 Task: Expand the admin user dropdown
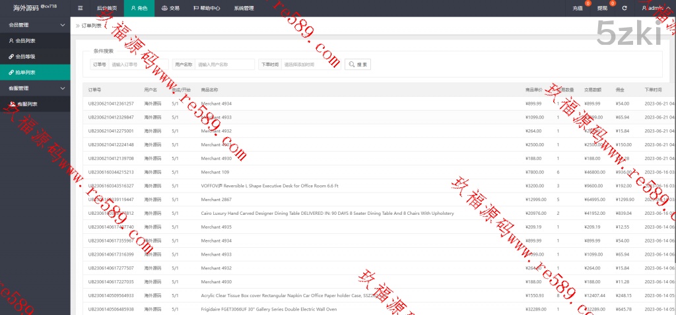655,8
